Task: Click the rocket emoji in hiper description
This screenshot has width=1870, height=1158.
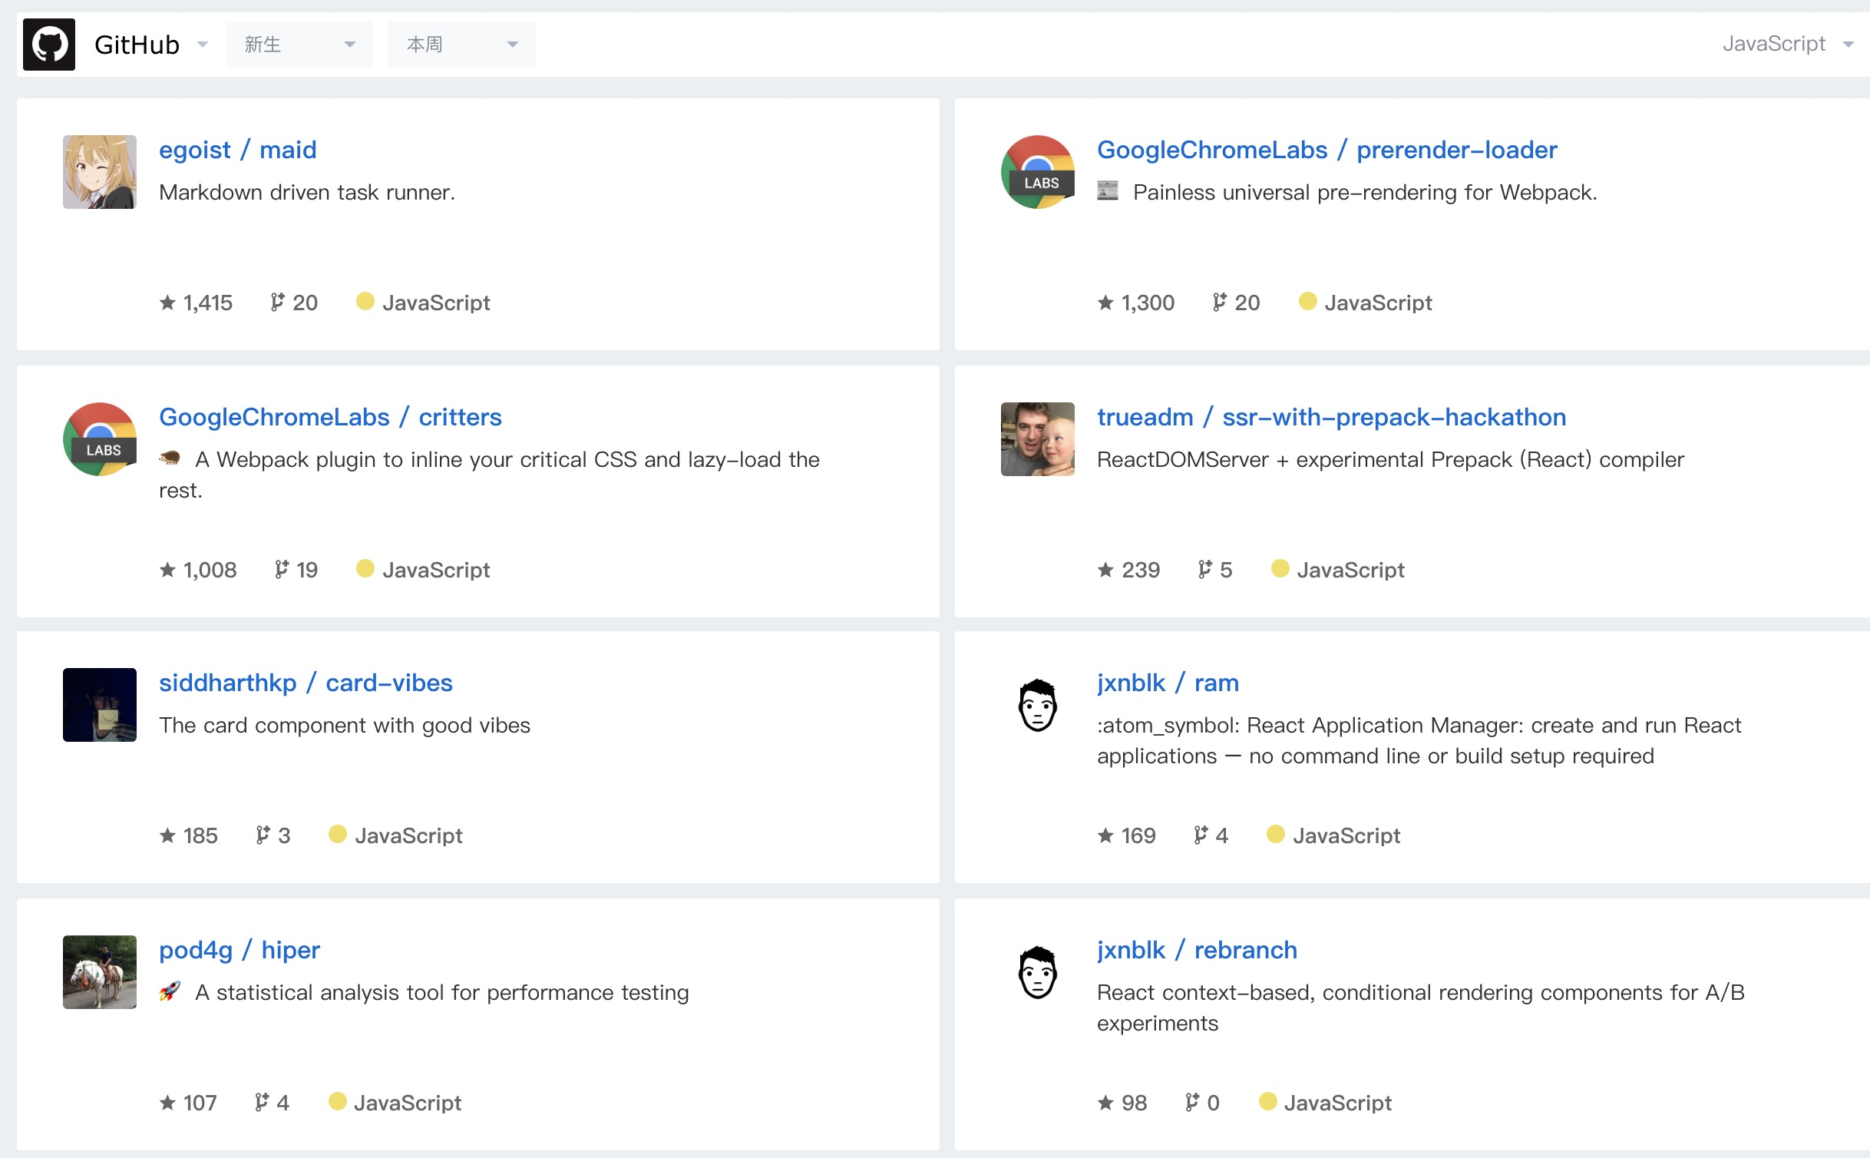Action: click(170, 992)
